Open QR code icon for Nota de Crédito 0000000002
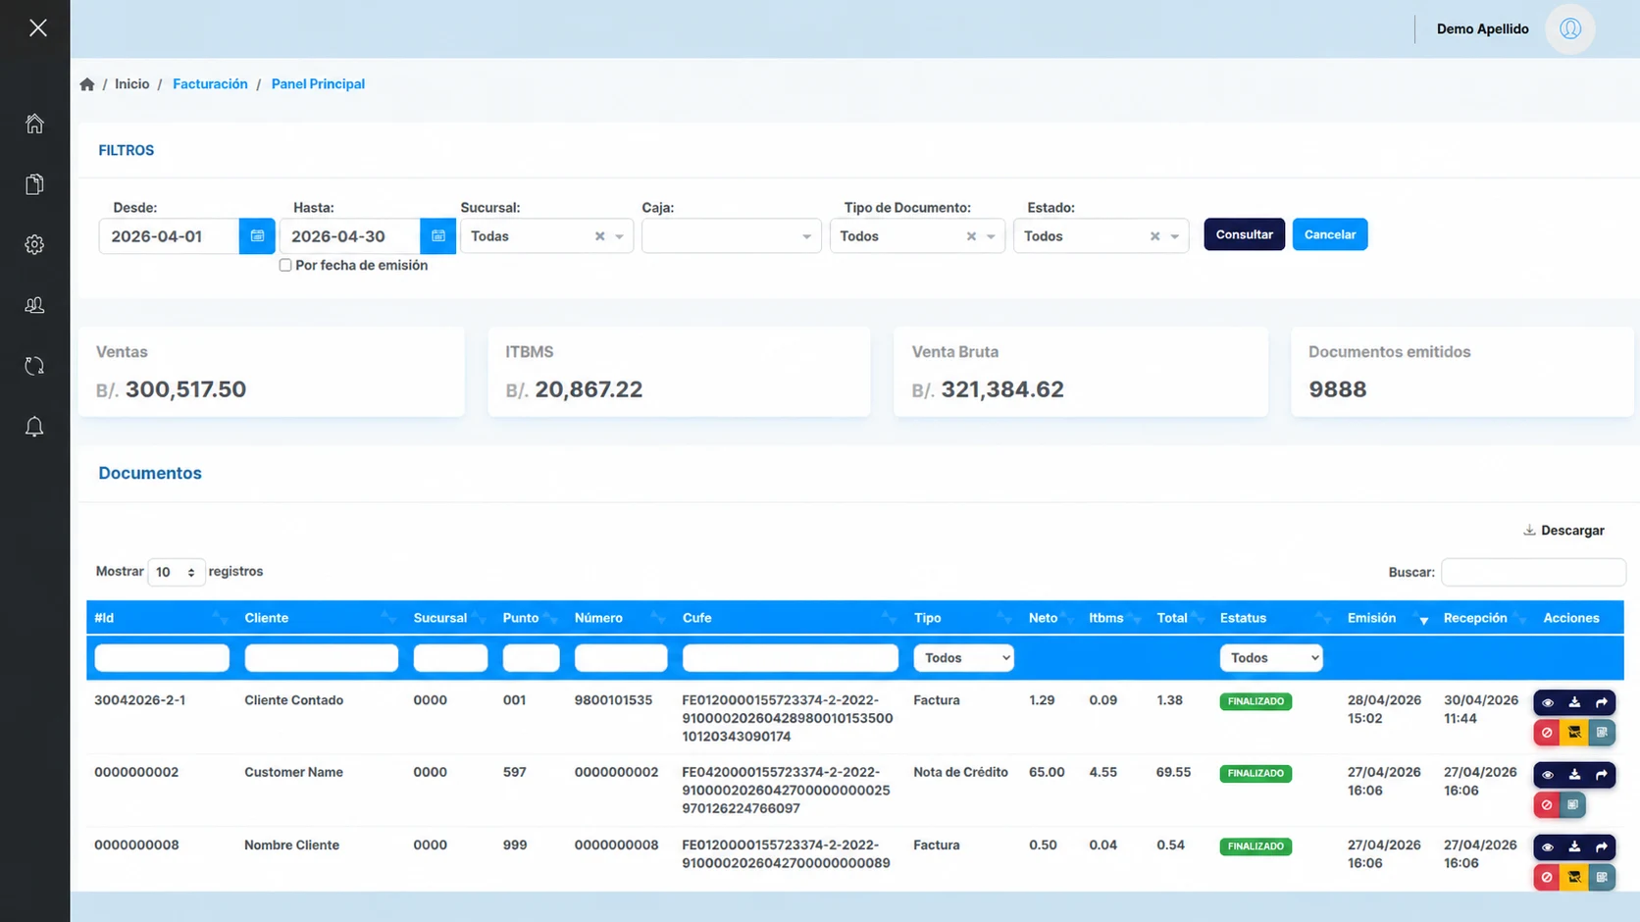 1573,805
